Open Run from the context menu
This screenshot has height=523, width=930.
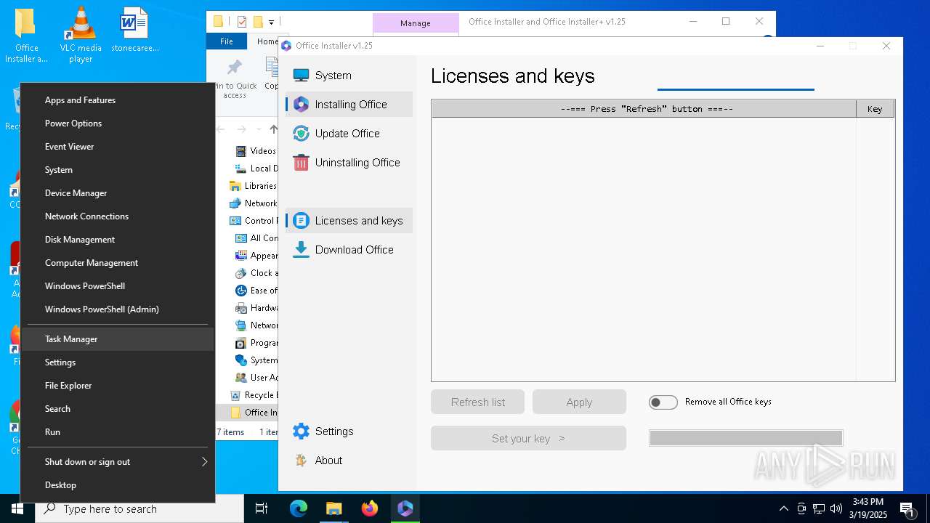click(118, 432)
